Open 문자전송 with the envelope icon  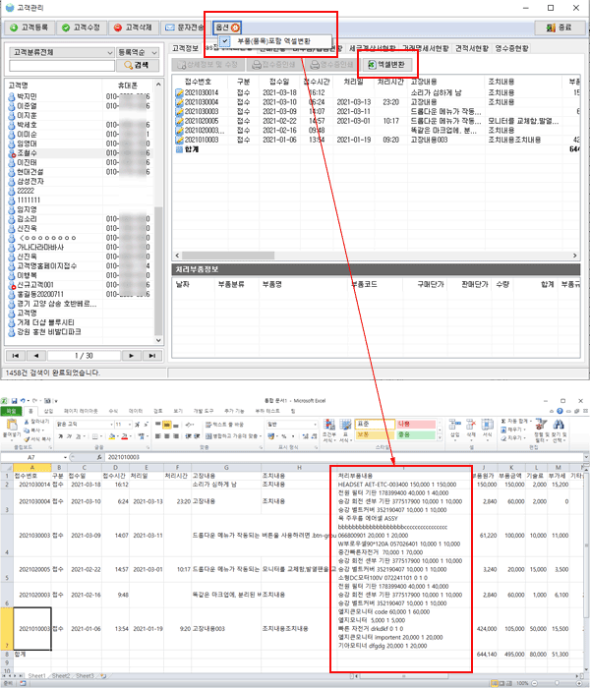coord(185,28)
